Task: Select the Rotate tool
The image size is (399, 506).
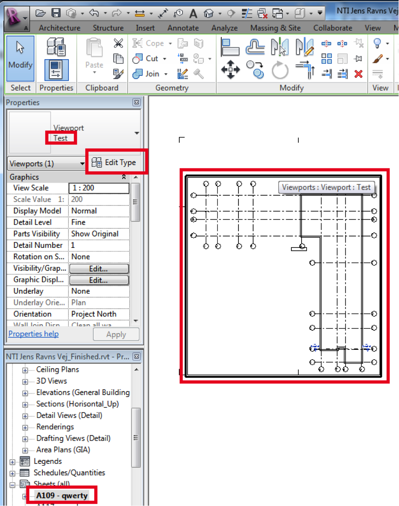Action: coord(280,70)
